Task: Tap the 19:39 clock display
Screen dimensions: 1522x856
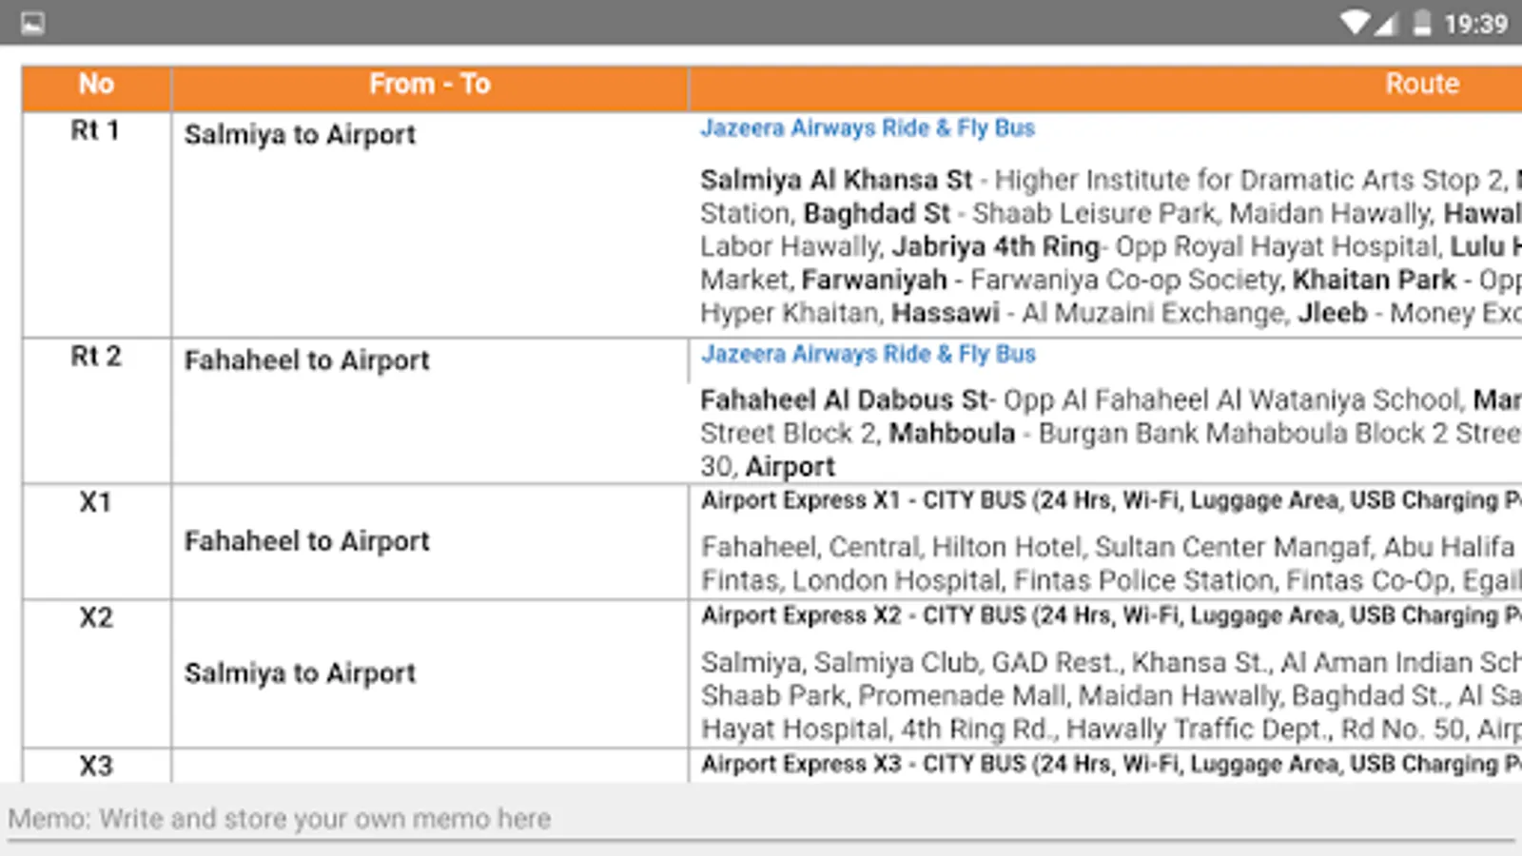Action: click(1475, 24)
